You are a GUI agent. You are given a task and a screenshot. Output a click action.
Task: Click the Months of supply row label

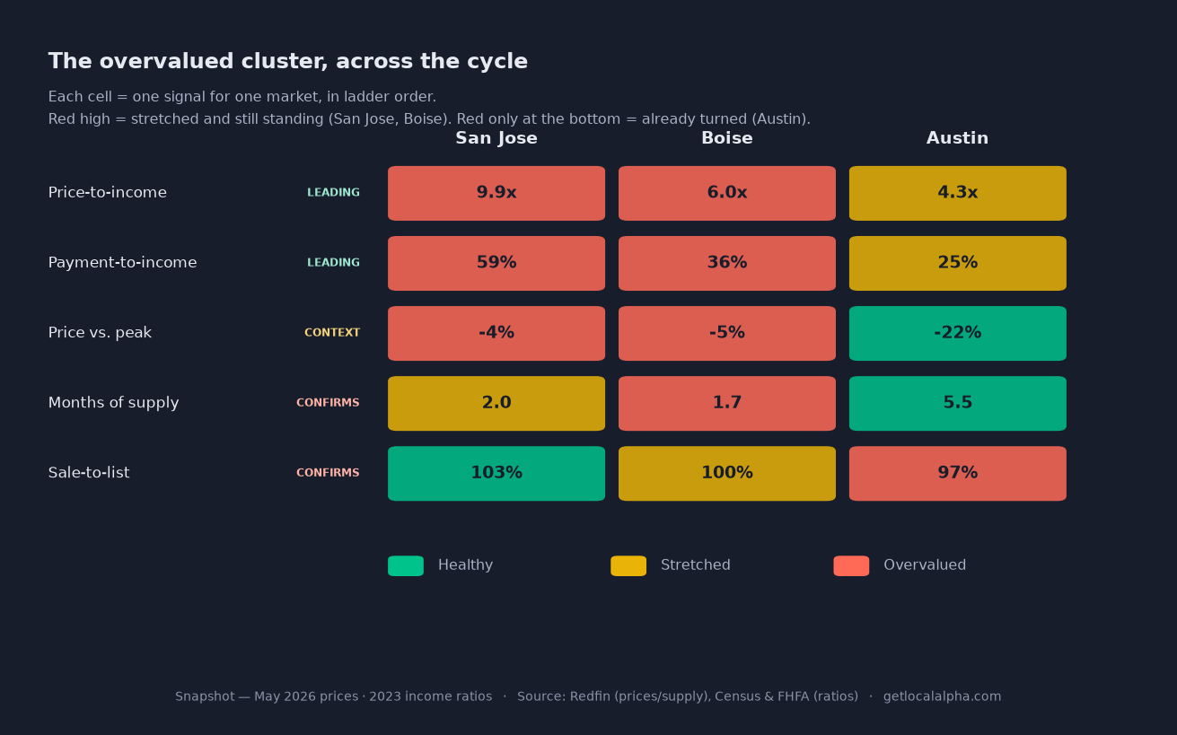(x=114, y=403)
